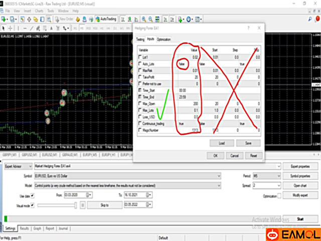
Task: Tick the TakeProfit row checkbox
Action: click(x=140, y=77)
